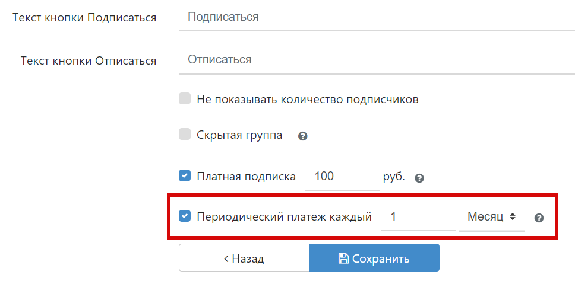
Task: Open the Месяц period dropdown
Action: pyautogui.click(x=491, y=217)
